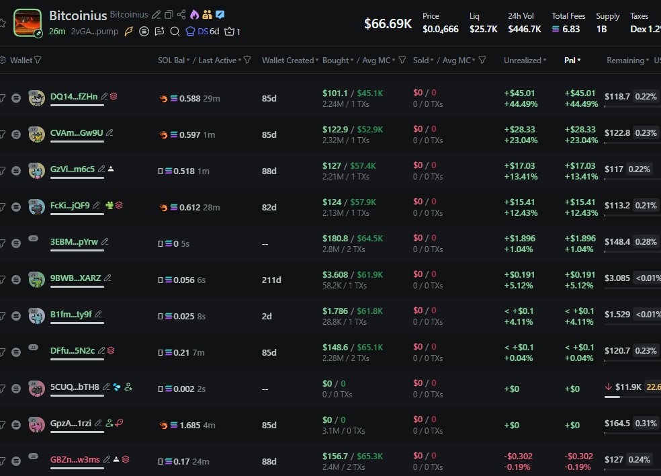
Task: Click the pencil edit icon beside Bitcoinius name
Action: click(157, 14)
